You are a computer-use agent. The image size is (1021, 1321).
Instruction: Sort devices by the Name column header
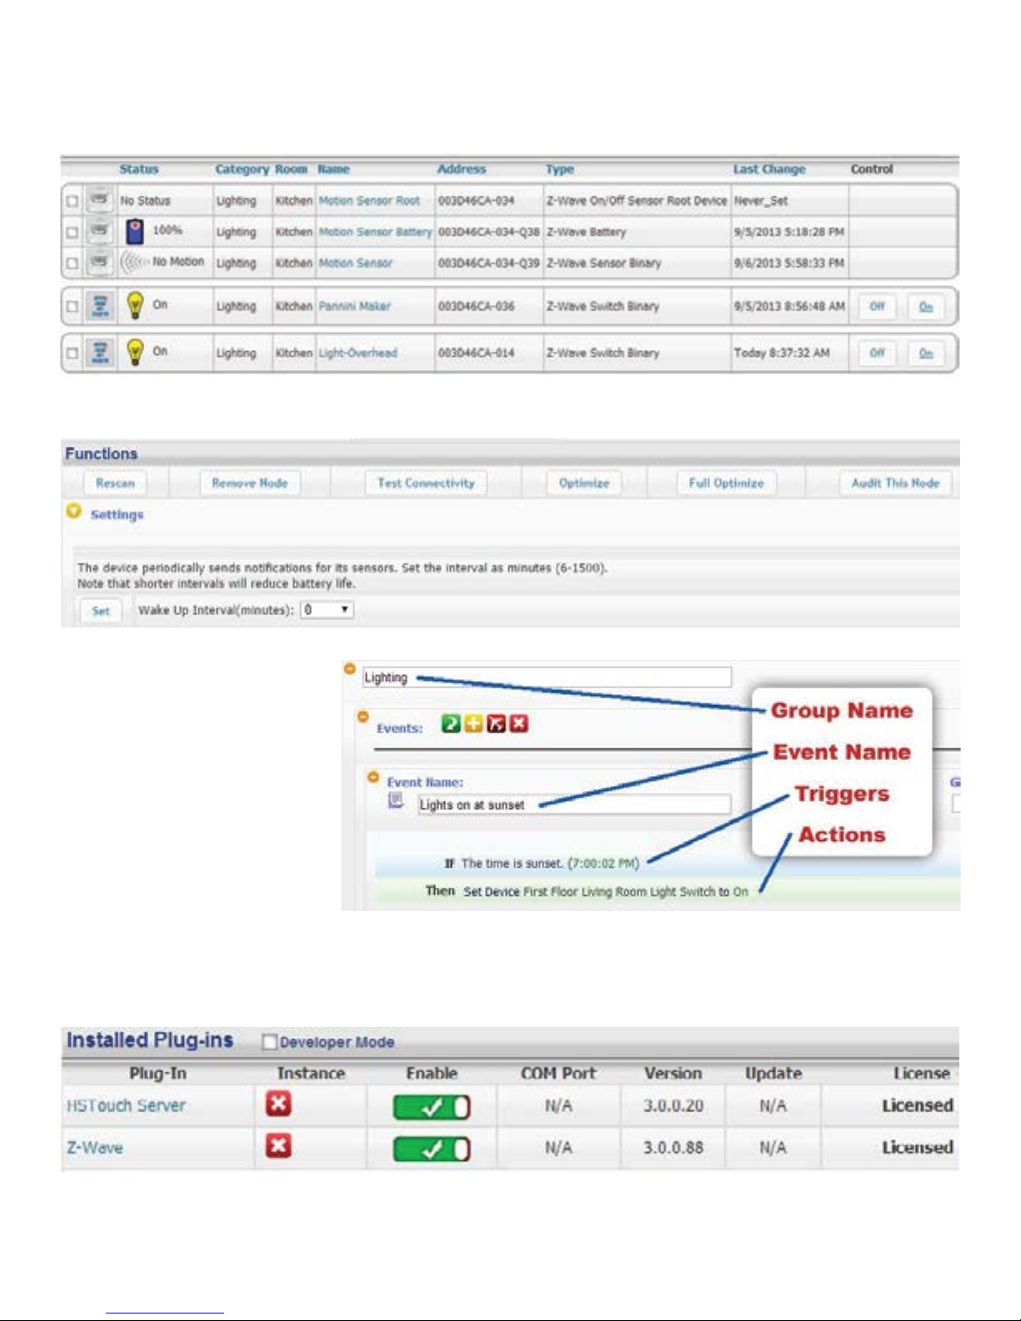click(x=333, y=169)
